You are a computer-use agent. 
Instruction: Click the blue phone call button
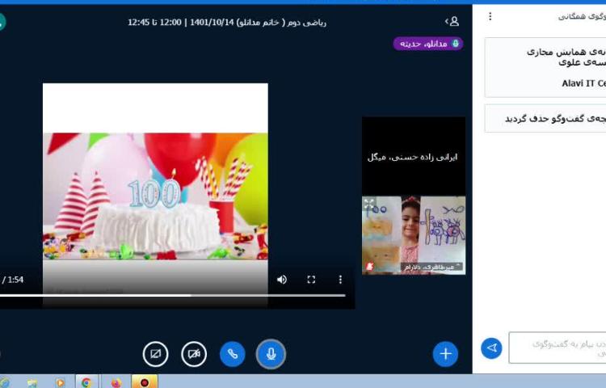coord(232,353)
